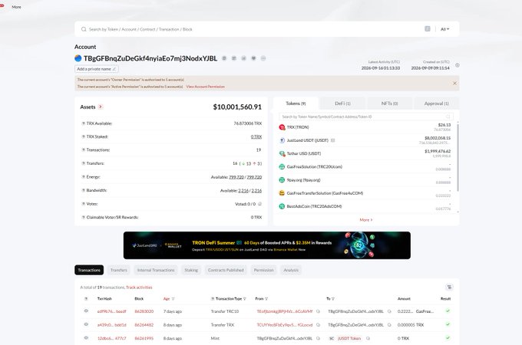The image size is (522, 345).
Task: Copy To address in Transfer TRX row
Action: (389, 325)
